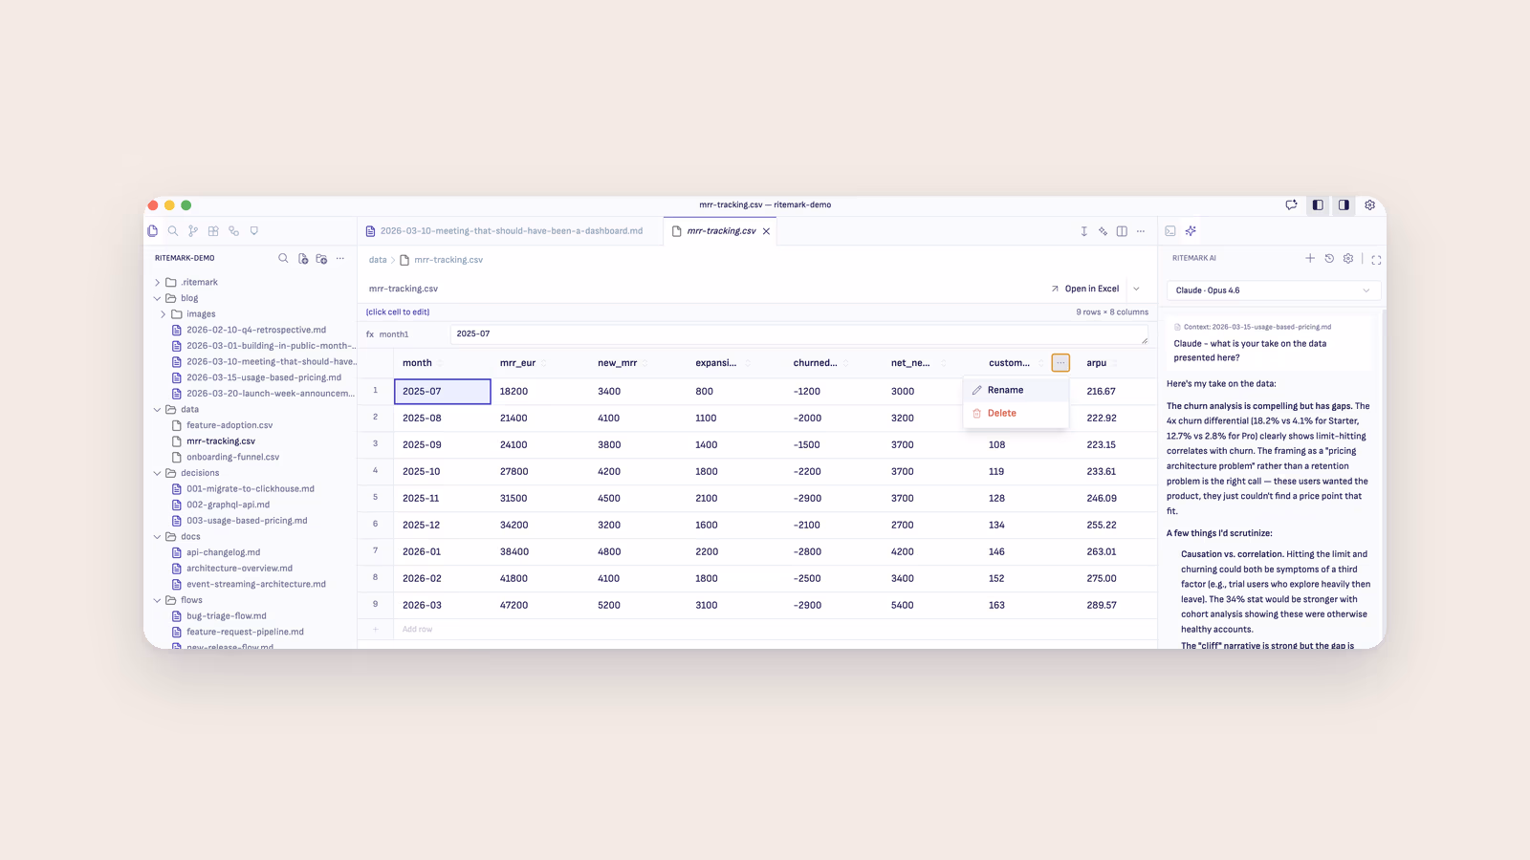Collapse the decisions folder
The image size is (1530, 860).
pyautogui.click(x=158, y=473)
